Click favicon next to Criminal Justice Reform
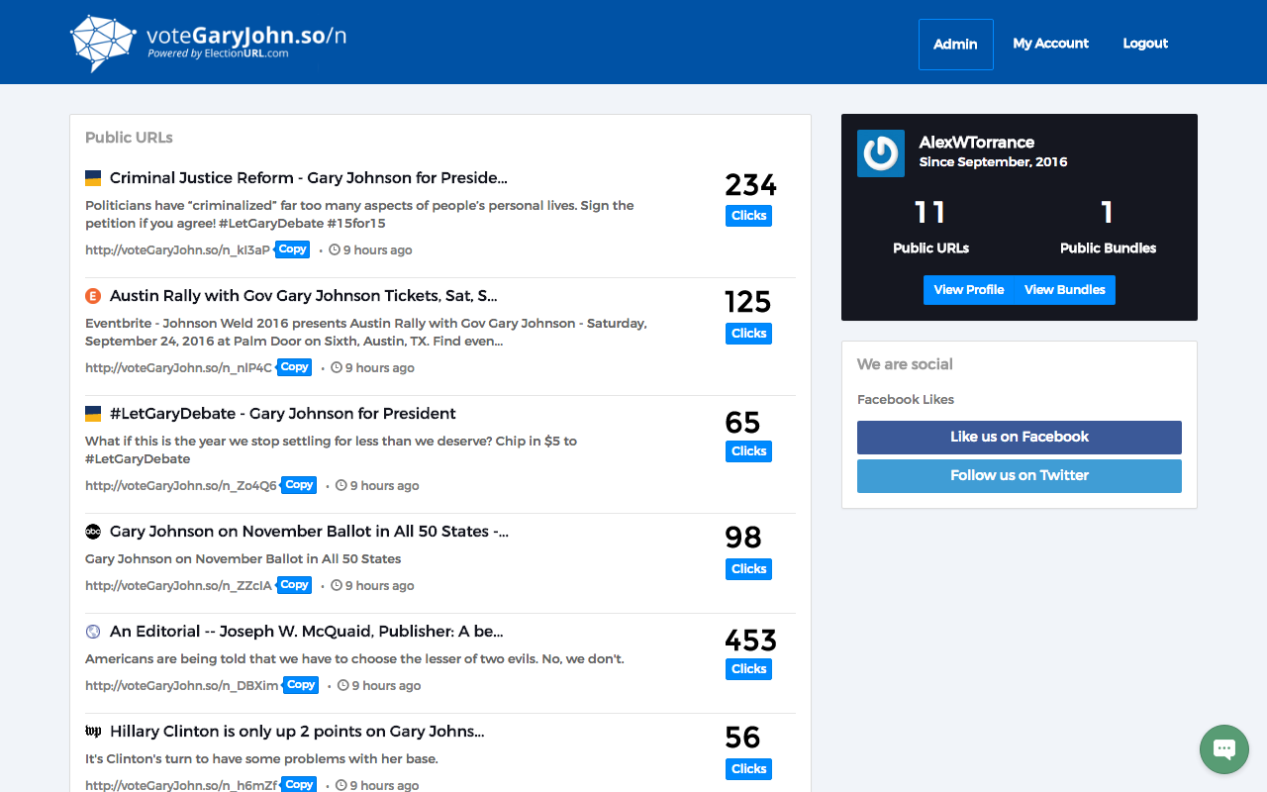Viewport: 1267px width, 792px height. click(x=93, y=178)
